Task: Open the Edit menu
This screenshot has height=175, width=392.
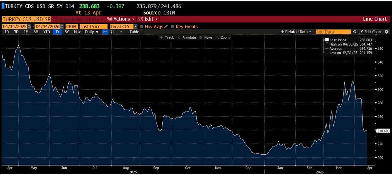Action: coord(148,19)
